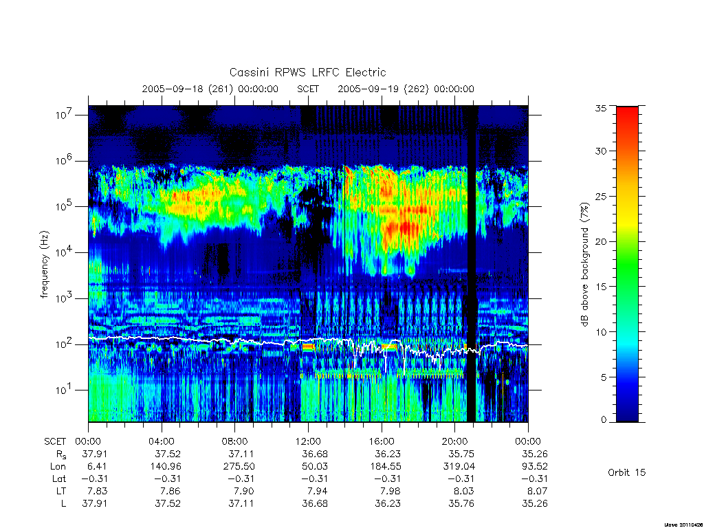The image size is (704, 528).
Task: Select the LT value 7.83
Action: click(x=98, y=491)
